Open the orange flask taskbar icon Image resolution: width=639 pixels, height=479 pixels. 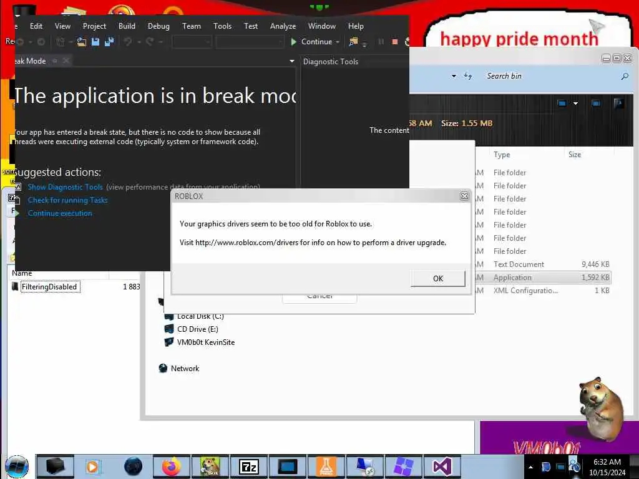(326, 467)
